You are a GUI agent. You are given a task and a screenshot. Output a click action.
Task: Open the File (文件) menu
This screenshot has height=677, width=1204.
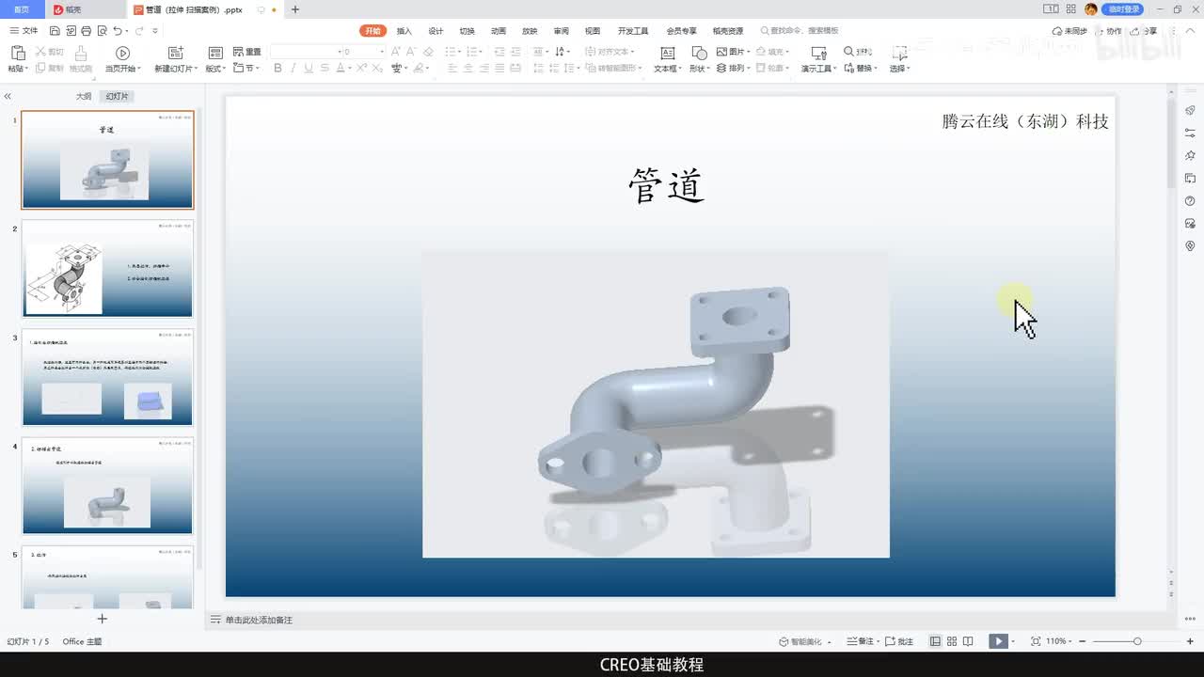[x=24, y=31]
